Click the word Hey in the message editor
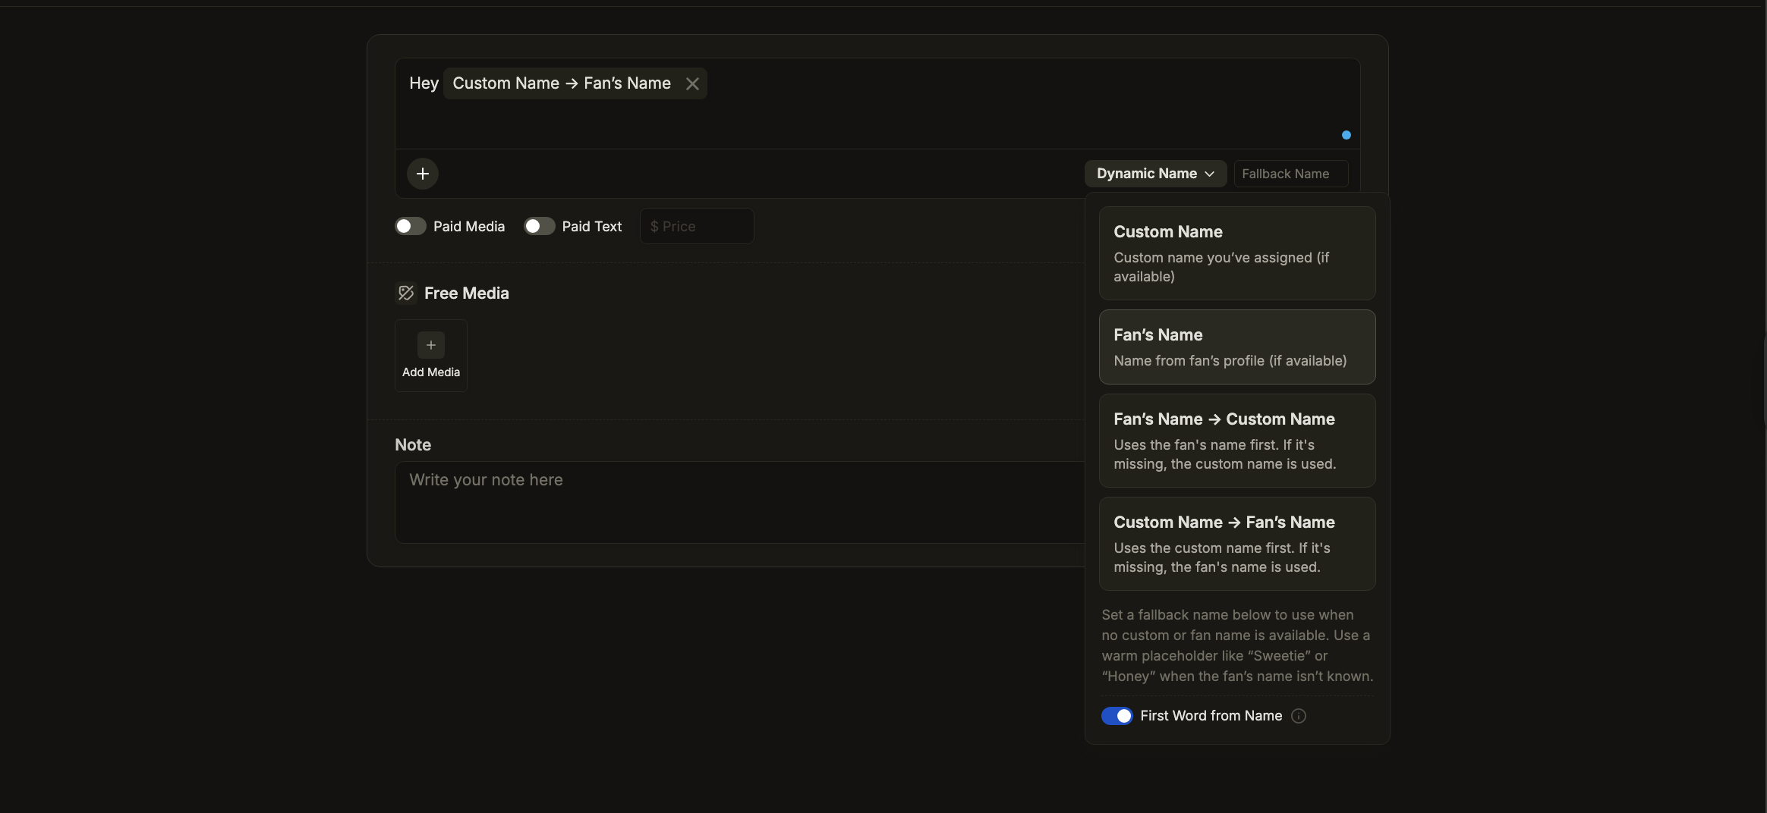This screenshot has height=813, width=1767. pyautogui.click(x=424, y=83)
